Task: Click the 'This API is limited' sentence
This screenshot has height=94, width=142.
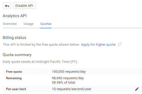Action: pyautogui.click(x=41, y=45)
